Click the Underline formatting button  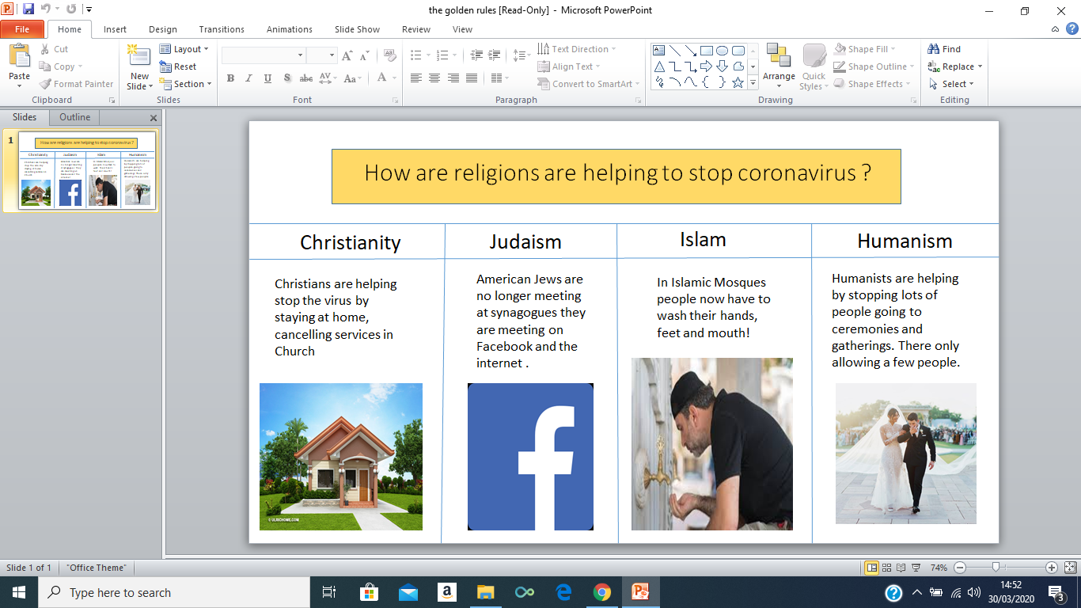pos(267,78)
